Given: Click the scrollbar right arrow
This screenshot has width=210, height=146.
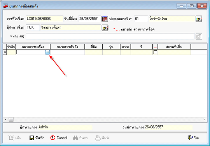Looking at the screenshot, I should coord(204,119).
